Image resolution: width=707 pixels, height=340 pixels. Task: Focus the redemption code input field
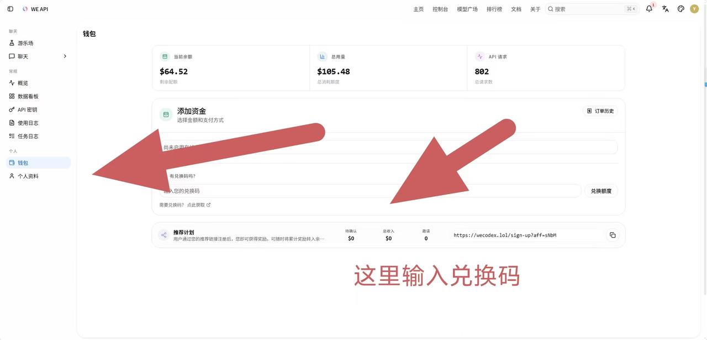coord(371,191)
